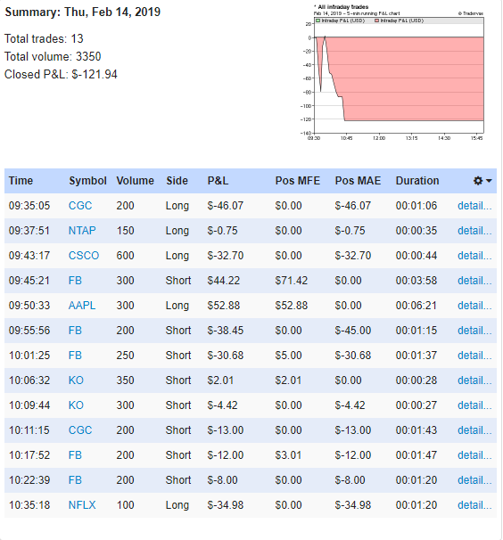
Task: View detail for the 09:45:21 FB trade
Action: 474,281
